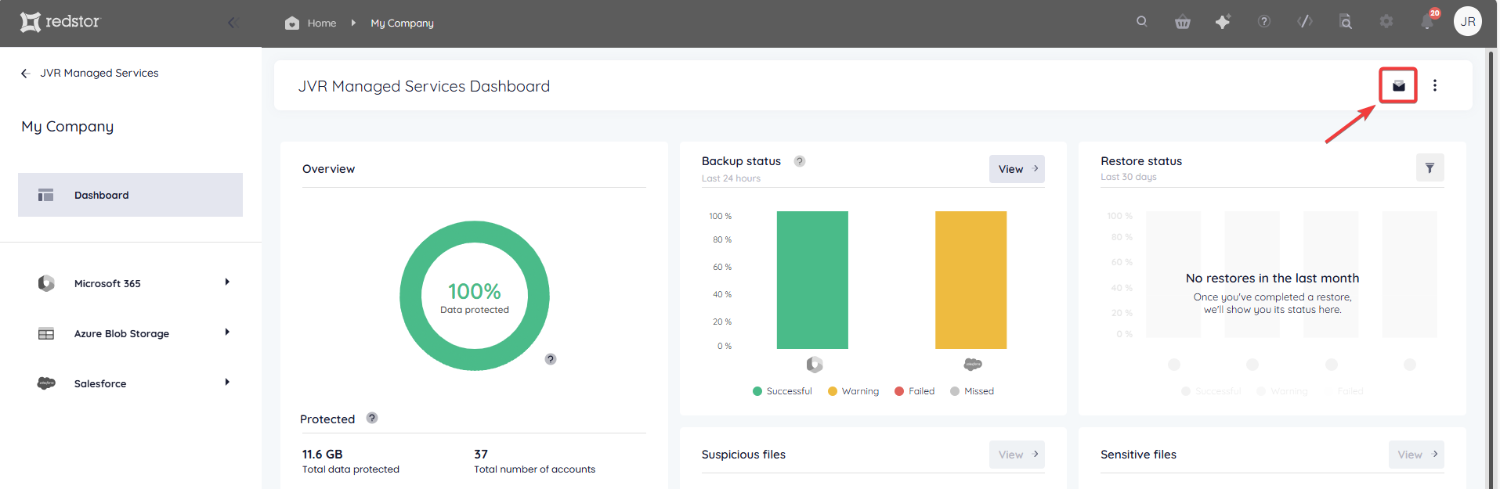Click View button in Sensitive files
Screen dimensions: 1500x489
pyautogui.click(x=1416, y=455)
